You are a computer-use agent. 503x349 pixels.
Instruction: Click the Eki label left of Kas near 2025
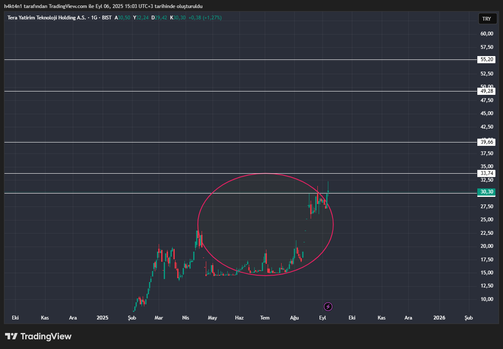pos(15,318)
